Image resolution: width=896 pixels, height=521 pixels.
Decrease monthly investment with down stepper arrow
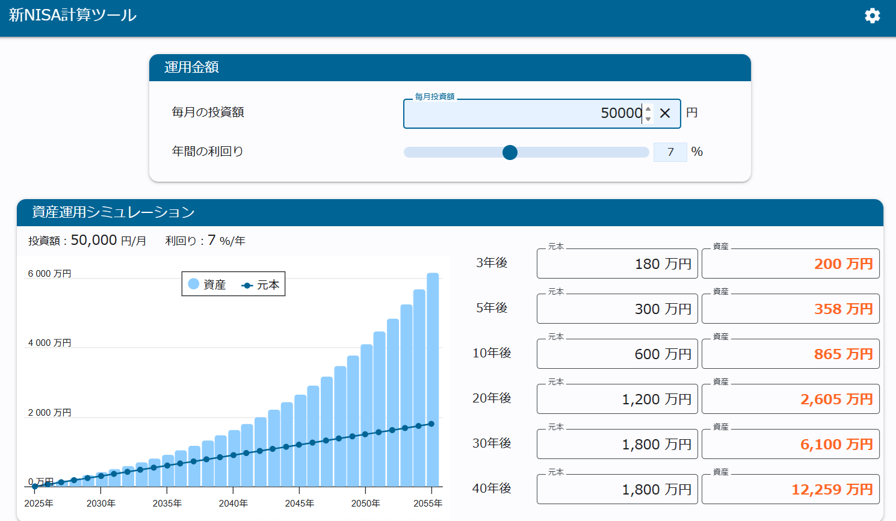(x=648, y=119)
